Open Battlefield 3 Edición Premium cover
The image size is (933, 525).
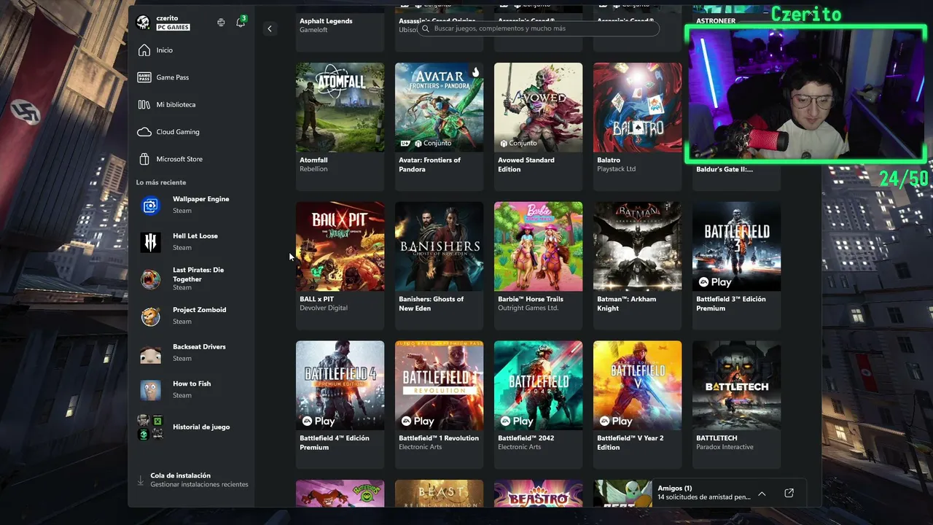(x=736, y=246)
